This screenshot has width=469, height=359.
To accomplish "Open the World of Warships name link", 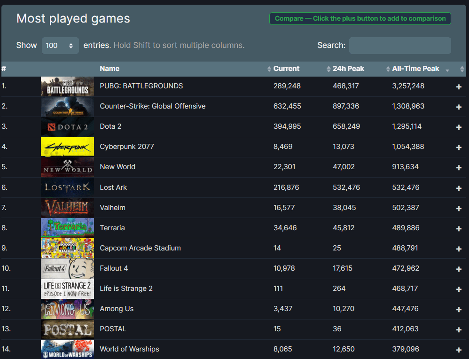I will point(129,349).
